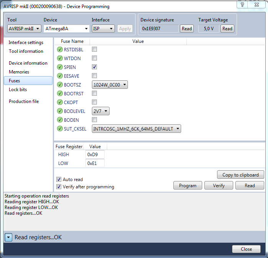Screen dimensions: 268x258
Task: Click the SUT_CKSEL fuse name label
Action: 75,129
